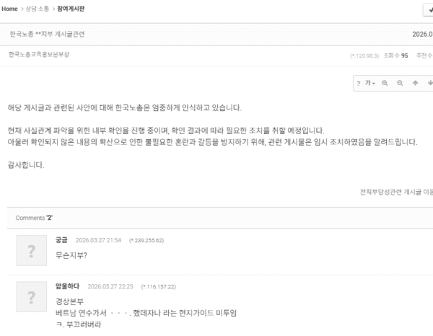Click avatar of commenter 암울하다
This screenshot has height=336, width=433.
pos(32,297)
